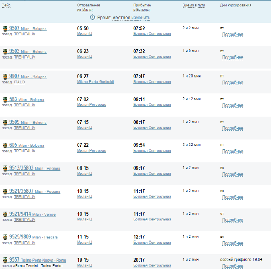This screenshot has height=275, width=280.
Task: Click the train icon beside route 9525/9809
Action: (5, 237)
